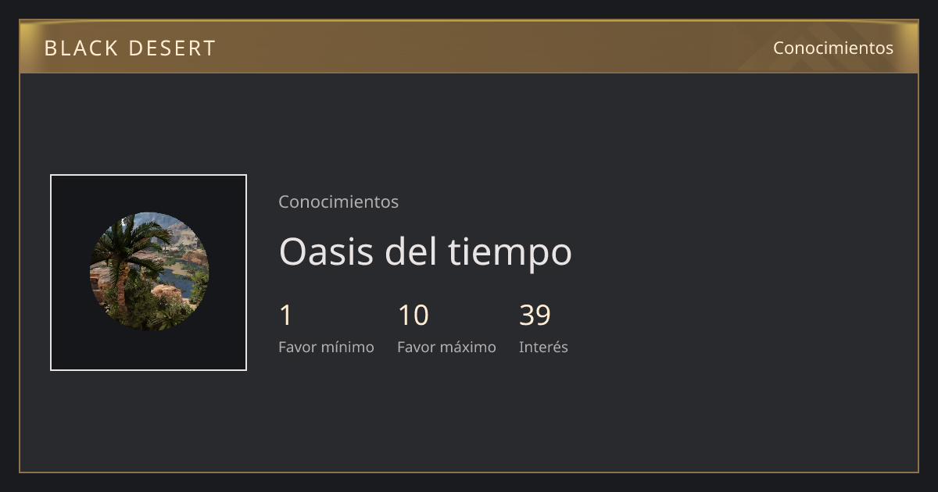Select the Interés label
Viewport: 938px width, 492px height.
543,347
